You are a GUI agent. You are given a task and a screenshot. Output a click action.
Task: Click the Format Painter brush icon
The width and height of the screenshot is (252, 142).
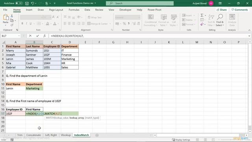coord(12,25)
